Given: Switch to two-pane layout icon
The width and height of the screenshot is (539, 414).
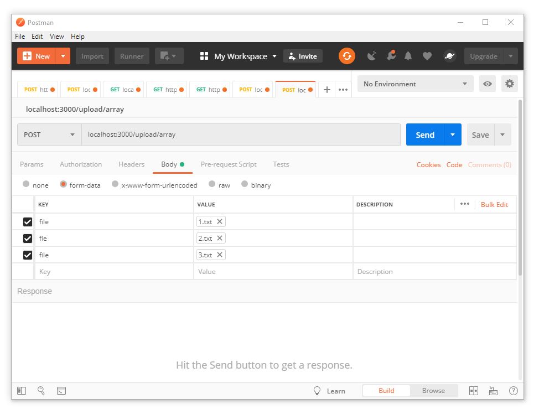Looking at the screenshot, I should point(473,391).
